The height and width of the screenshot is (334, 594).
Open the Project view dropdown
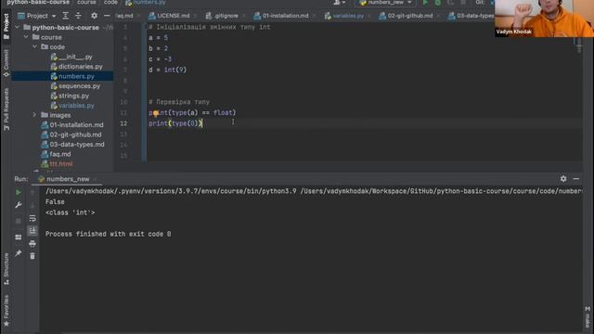37,16
